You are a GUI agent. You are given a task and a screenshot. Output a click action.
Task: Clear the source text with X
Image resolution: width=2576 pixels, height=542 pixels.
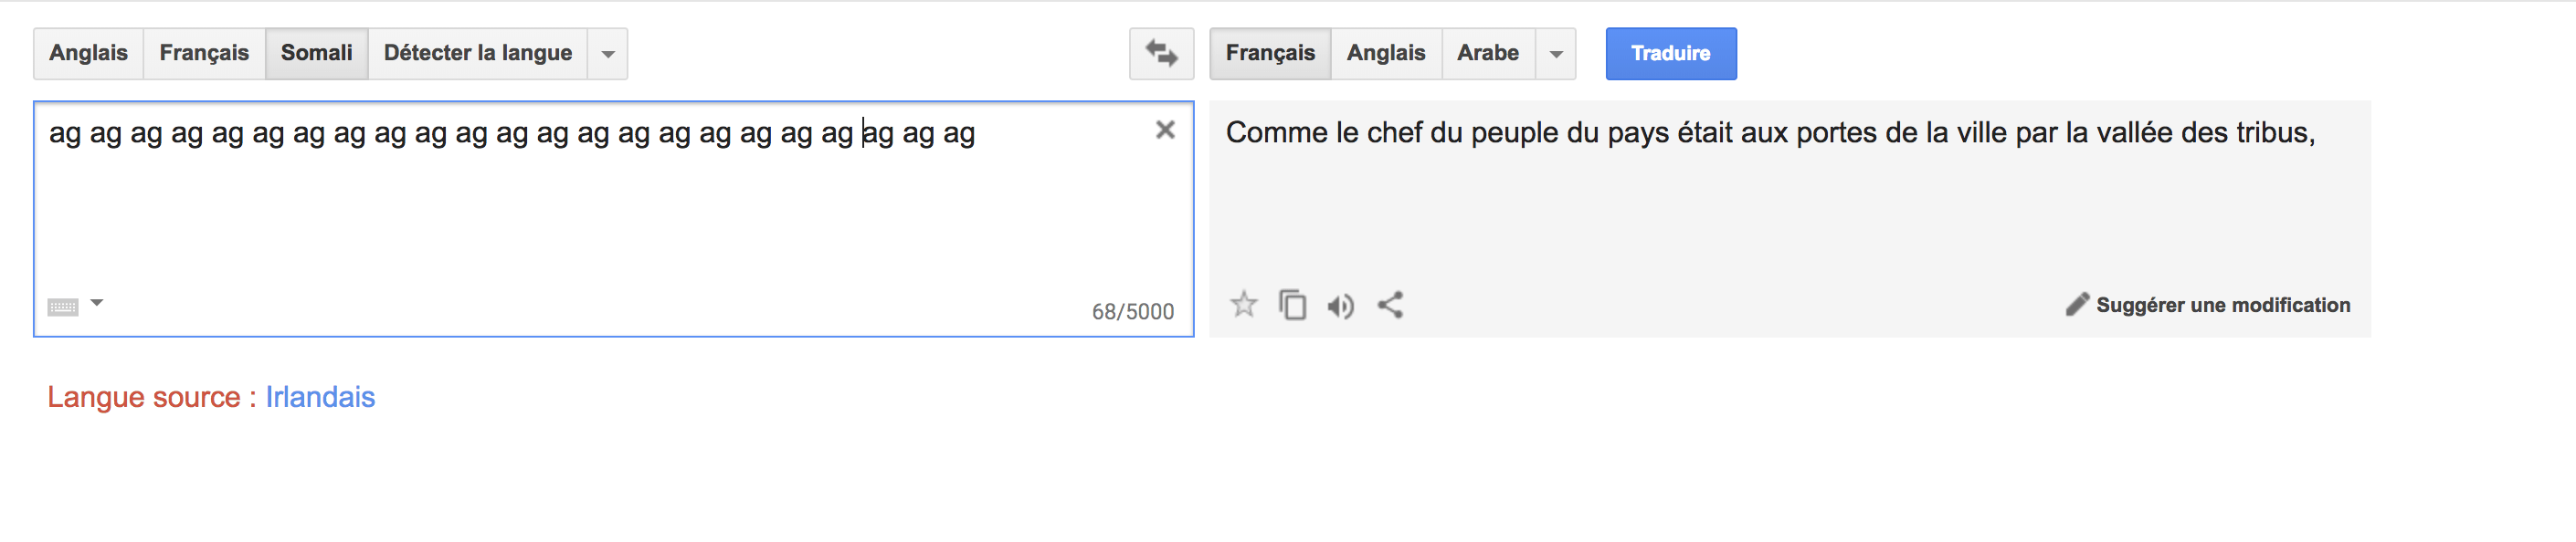[1165, 130]
